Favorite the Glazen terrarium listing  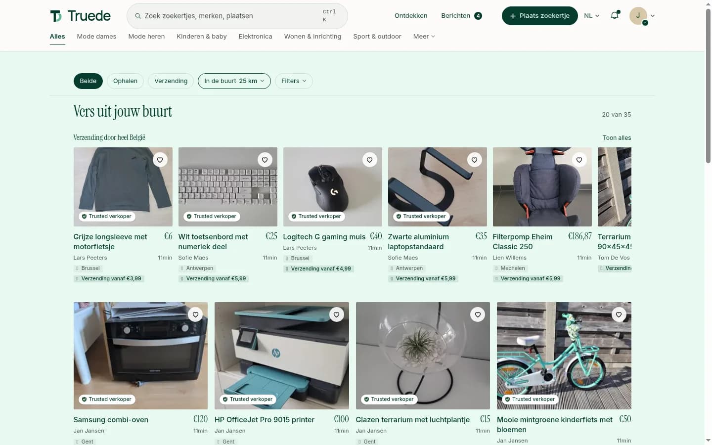click(x=478, y=314)
